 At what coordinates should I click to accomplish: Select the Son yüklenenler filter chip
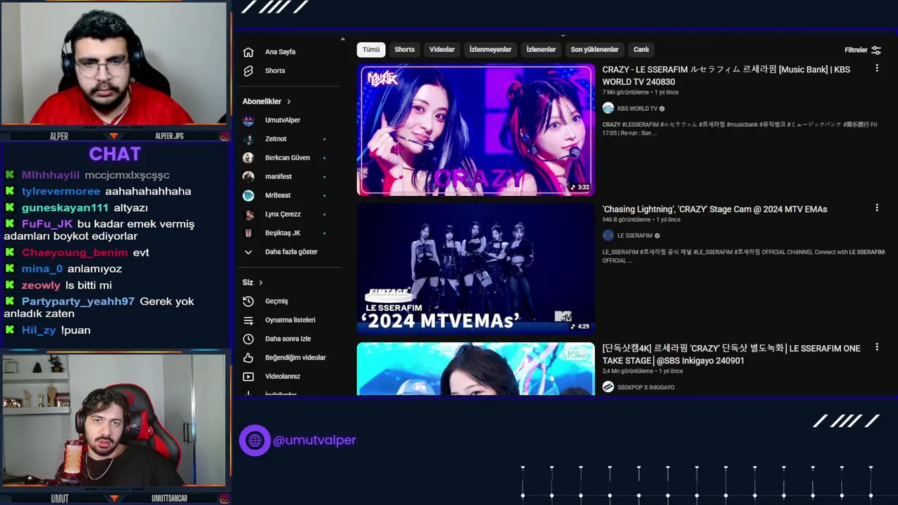(595, 50)
